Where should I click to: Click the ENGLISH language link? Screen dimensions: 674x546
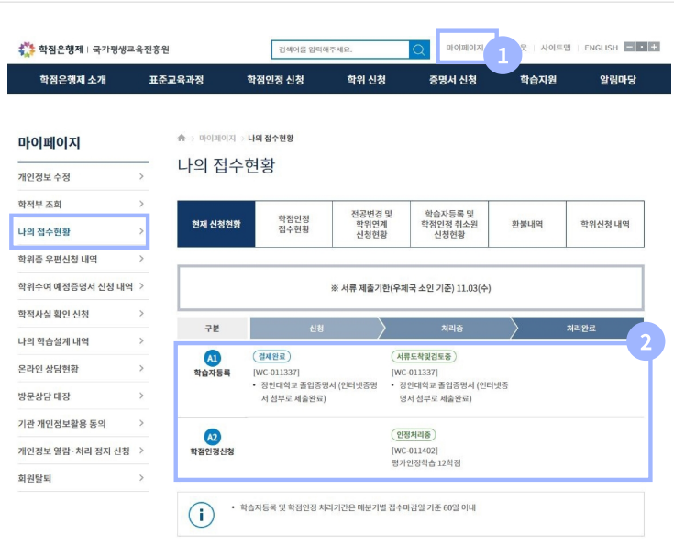tap(601, 48)
